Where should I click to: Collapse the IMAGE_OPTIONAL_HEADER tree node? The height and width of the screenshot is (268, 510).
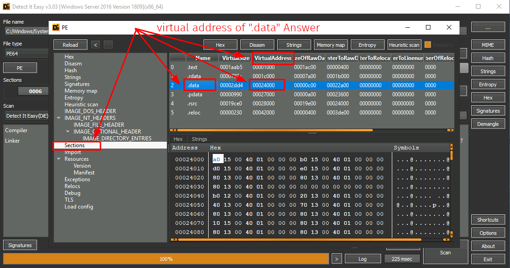[68, 132]
